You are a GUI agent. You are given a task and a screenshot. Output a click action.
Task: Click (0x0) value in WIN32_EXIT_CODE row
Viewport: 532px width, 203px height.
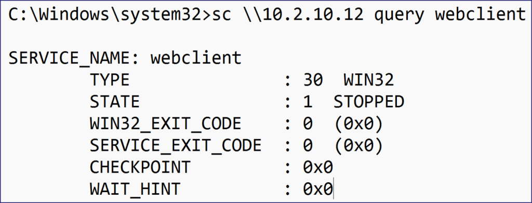click(358, 124)
